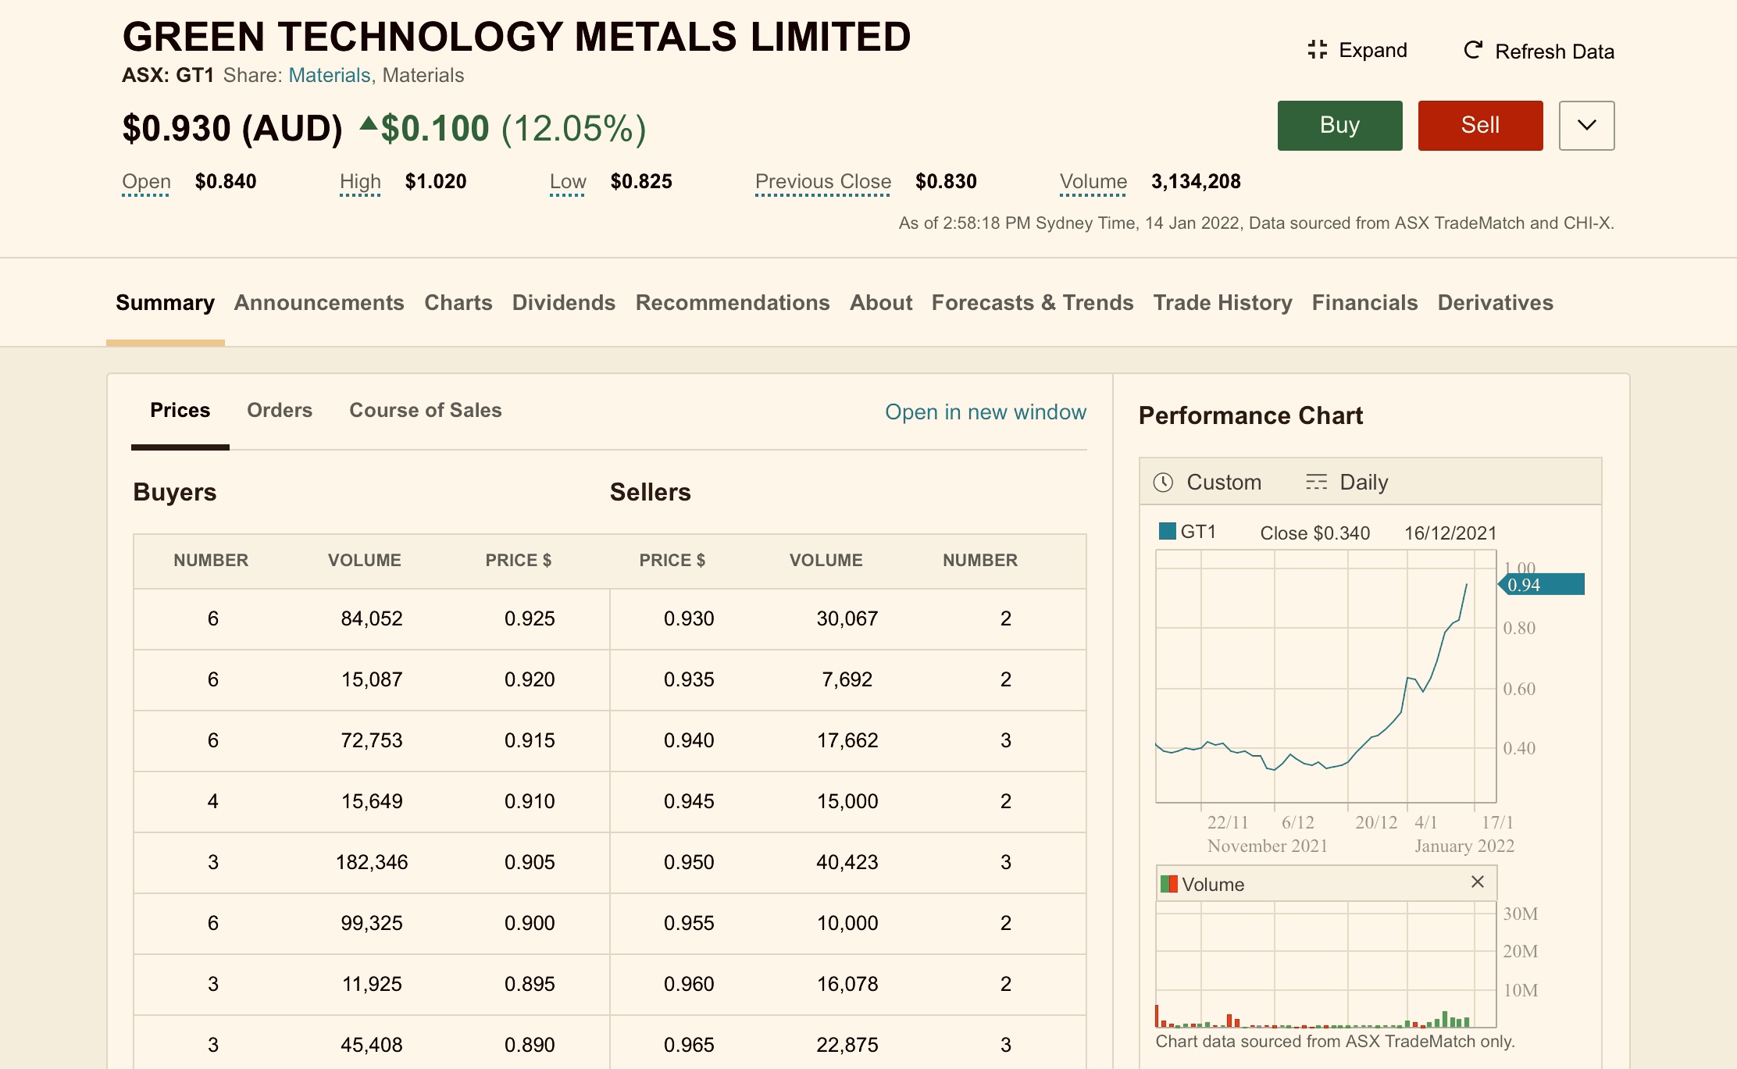This screenshot has height=1069, width=1737.
Task: Open the Materials sector link
Action: point(329,75)
